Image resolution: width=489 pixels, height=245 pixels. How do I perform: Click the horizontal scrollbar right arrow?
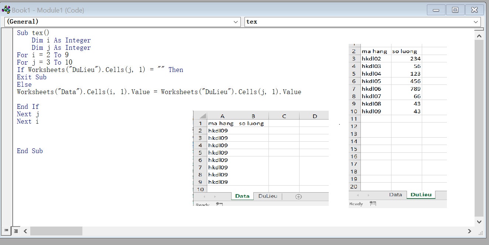pos(469,231)
